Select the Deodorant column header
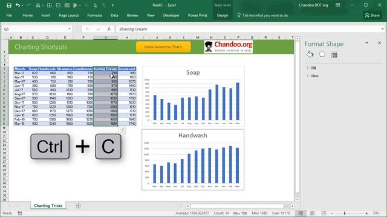 point(127,69)
